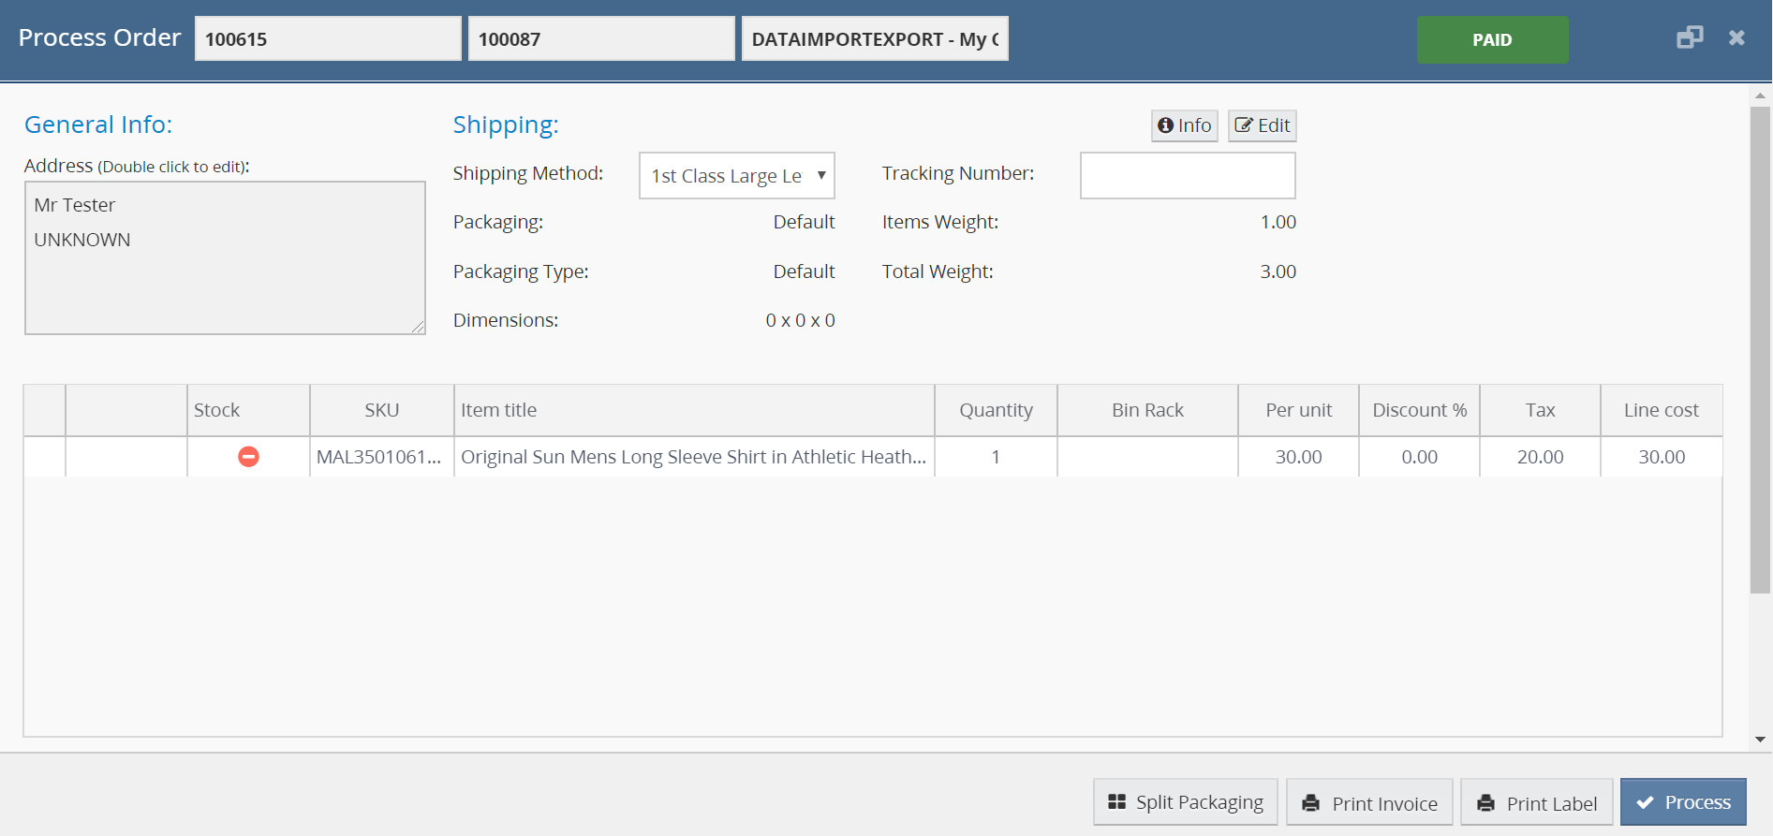Select the order ID field 100615
This screenshot has width=1773, height=836.
coord(327,39)
